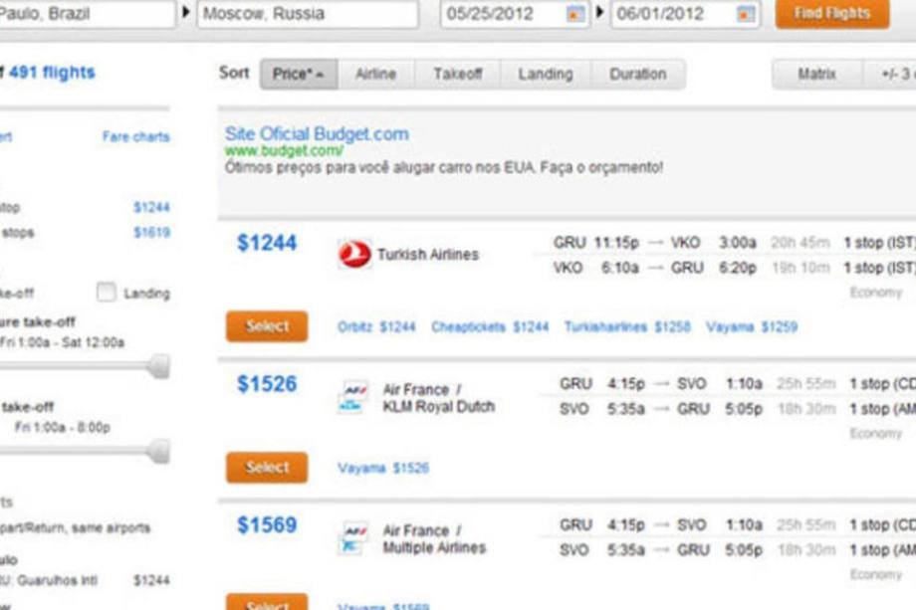Click the slider handle for Fri 1:00a - Sat 12:00a
The width and height of the screenshot is (916, 610).
click(x=158, y=366)
